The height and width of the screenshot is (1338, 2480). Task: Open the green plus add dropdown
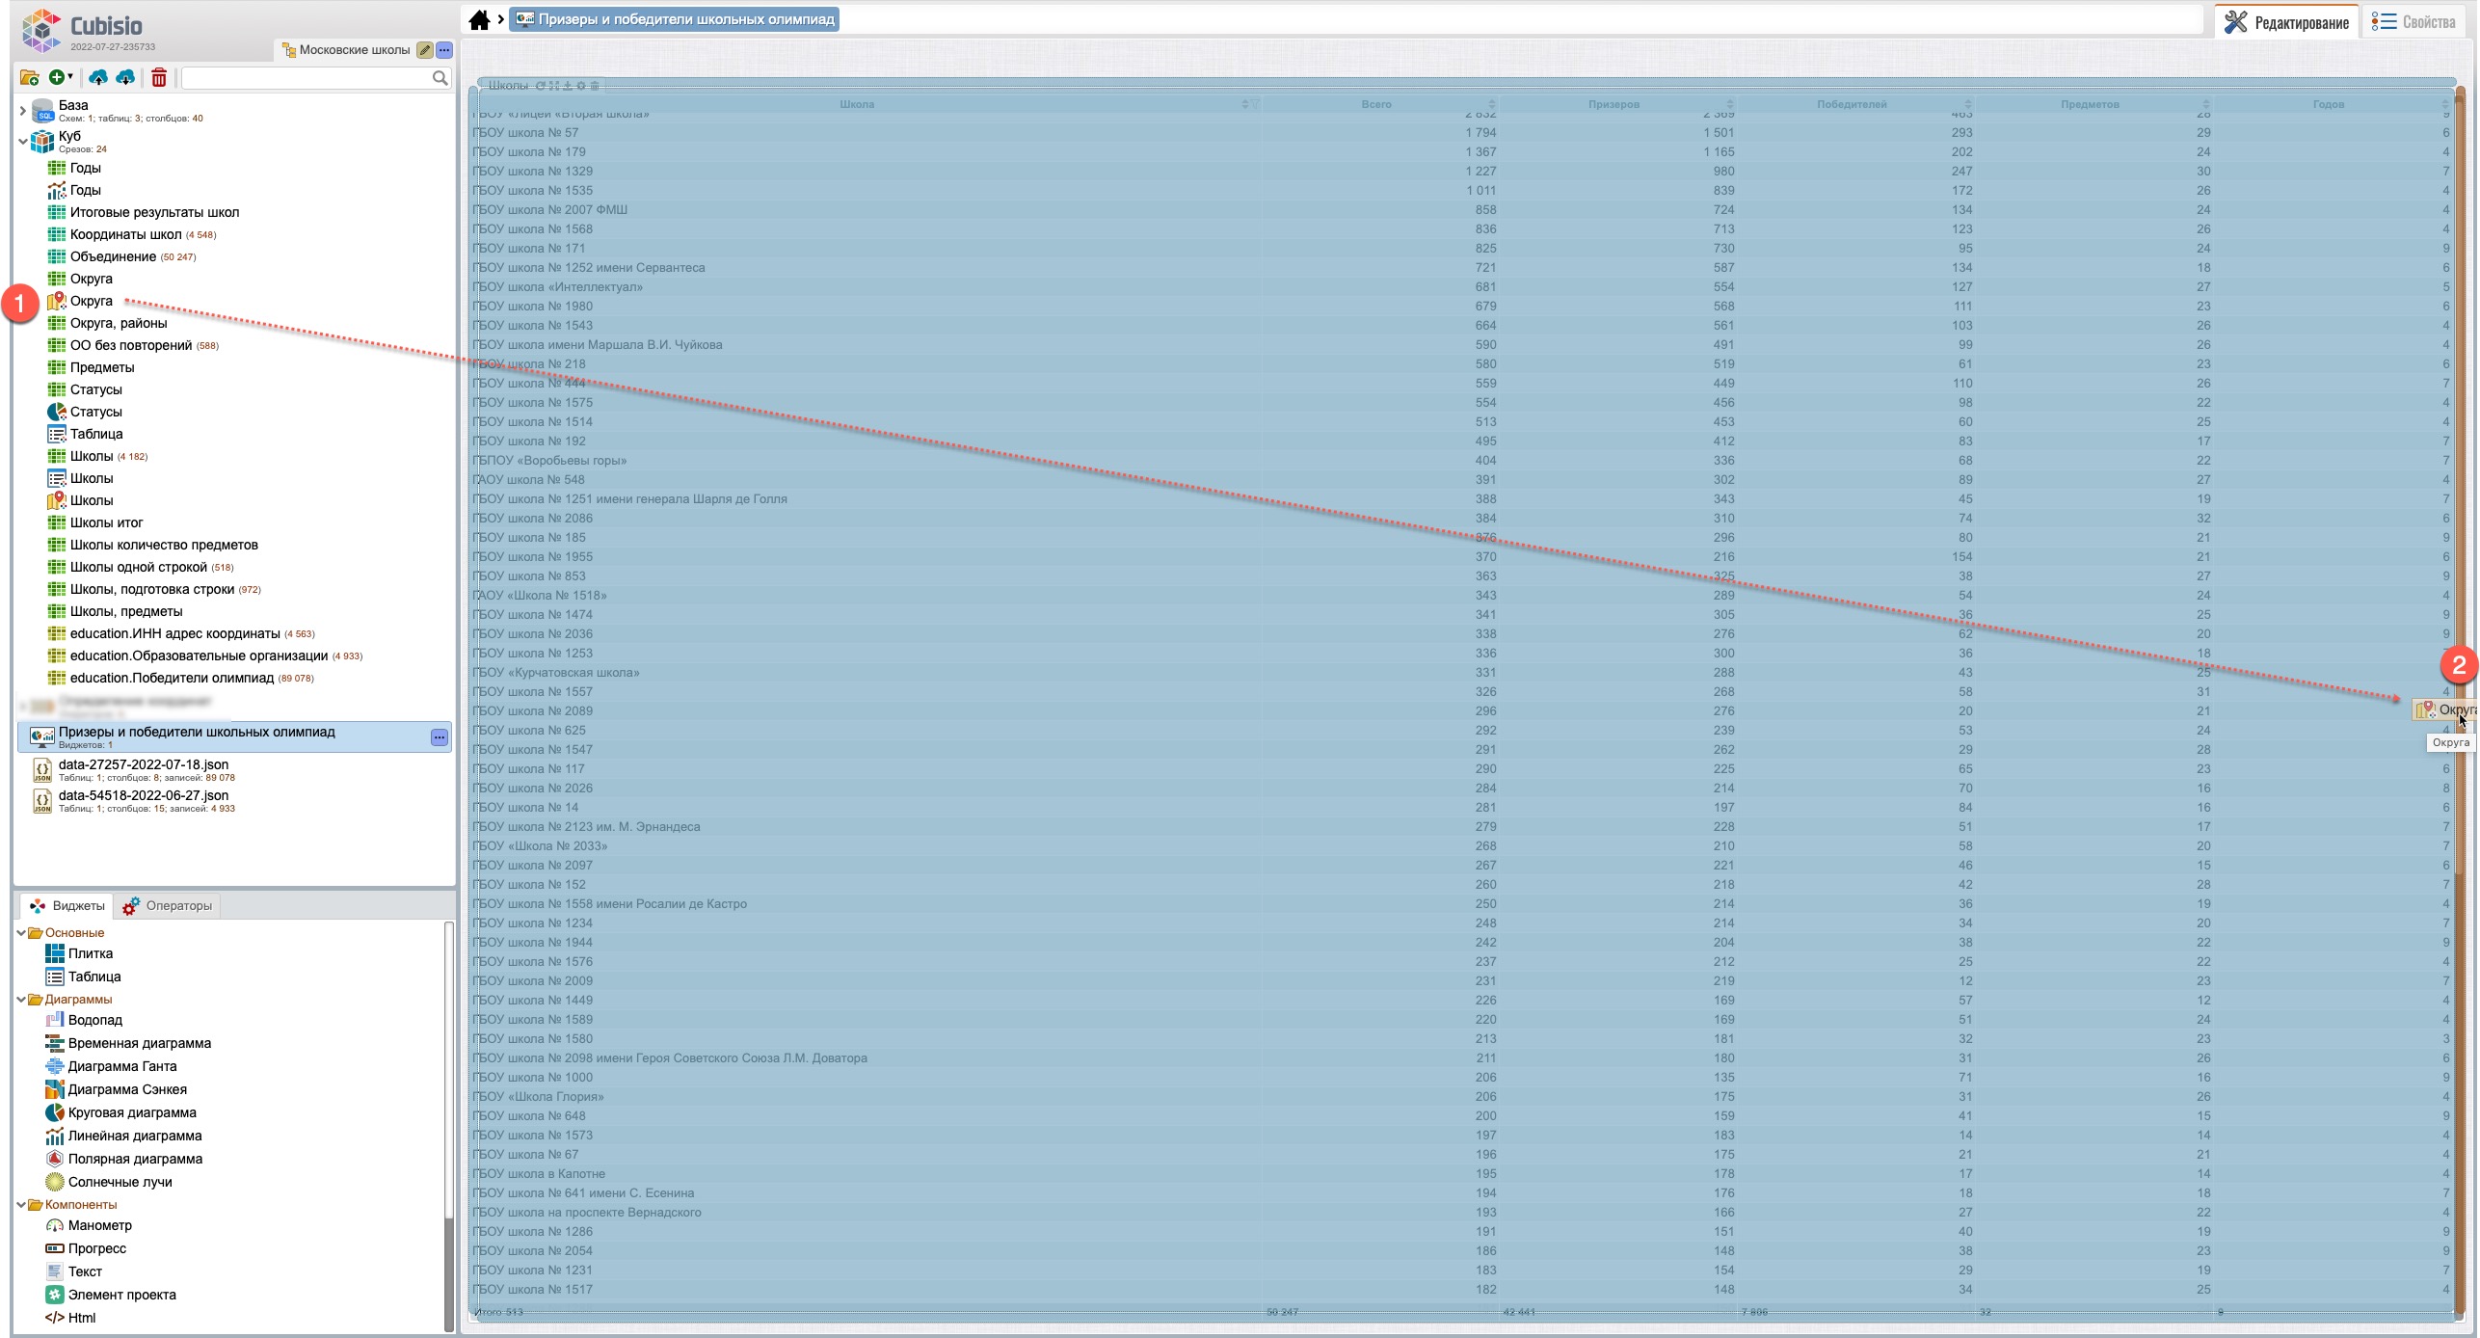(x=61, y=78)
